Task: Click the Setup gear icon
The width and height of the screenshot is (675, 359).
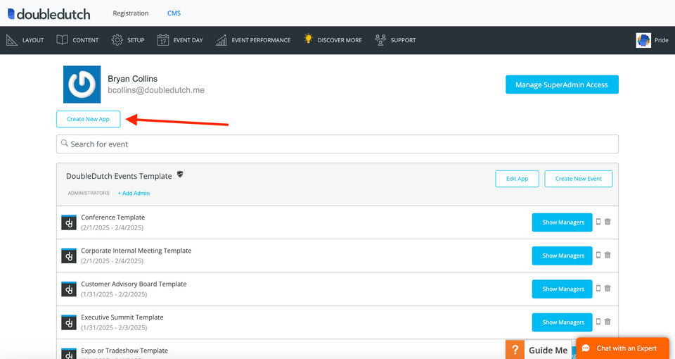Action: click(x=117, y=39)
